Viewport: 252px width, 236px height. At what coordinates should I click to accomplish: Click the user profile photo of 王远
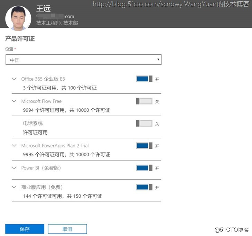point(18,18)
